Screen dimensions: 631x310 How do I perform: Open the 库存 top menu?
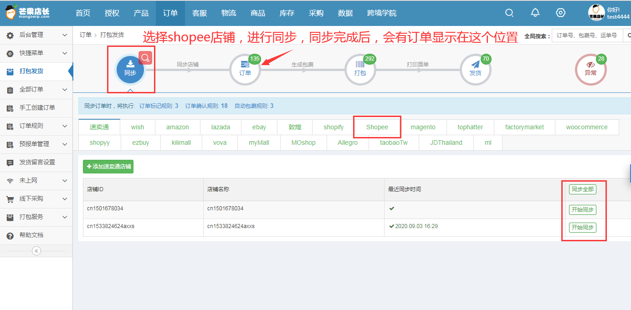(287, 13)
